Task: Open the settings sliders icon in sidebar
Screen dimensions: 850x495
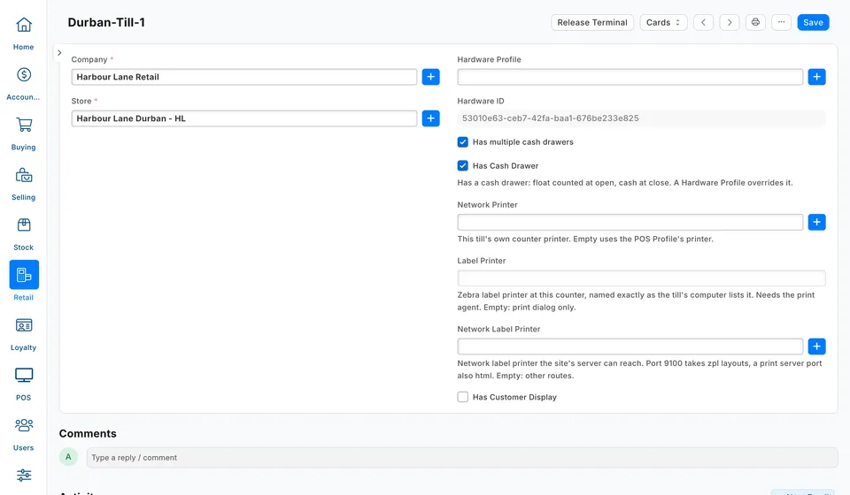Action: pos(23,476)
